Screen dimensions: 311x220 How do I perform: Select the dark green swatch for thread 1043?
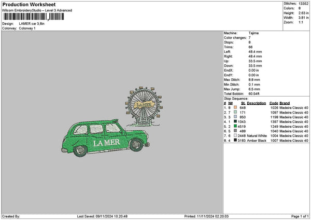tap(235, 121)
